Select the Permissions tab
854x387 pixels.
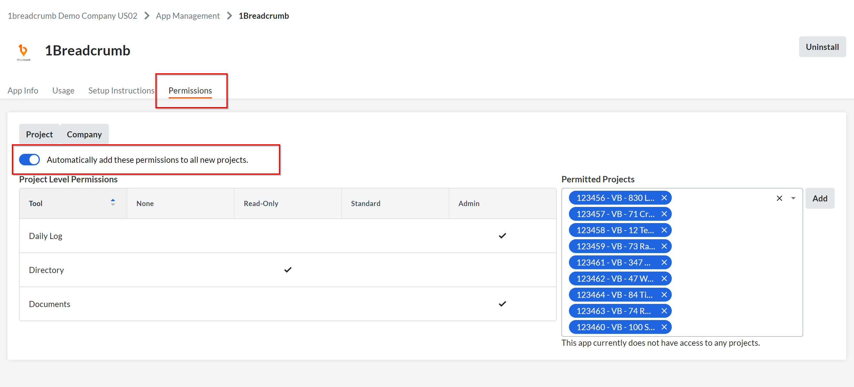(190, 90)
